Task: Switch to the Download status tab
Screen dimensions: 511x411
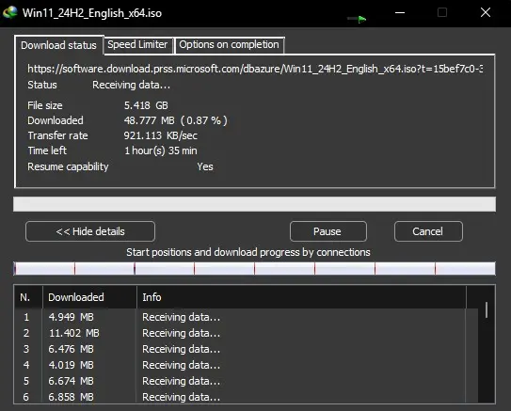Action: 58,45
